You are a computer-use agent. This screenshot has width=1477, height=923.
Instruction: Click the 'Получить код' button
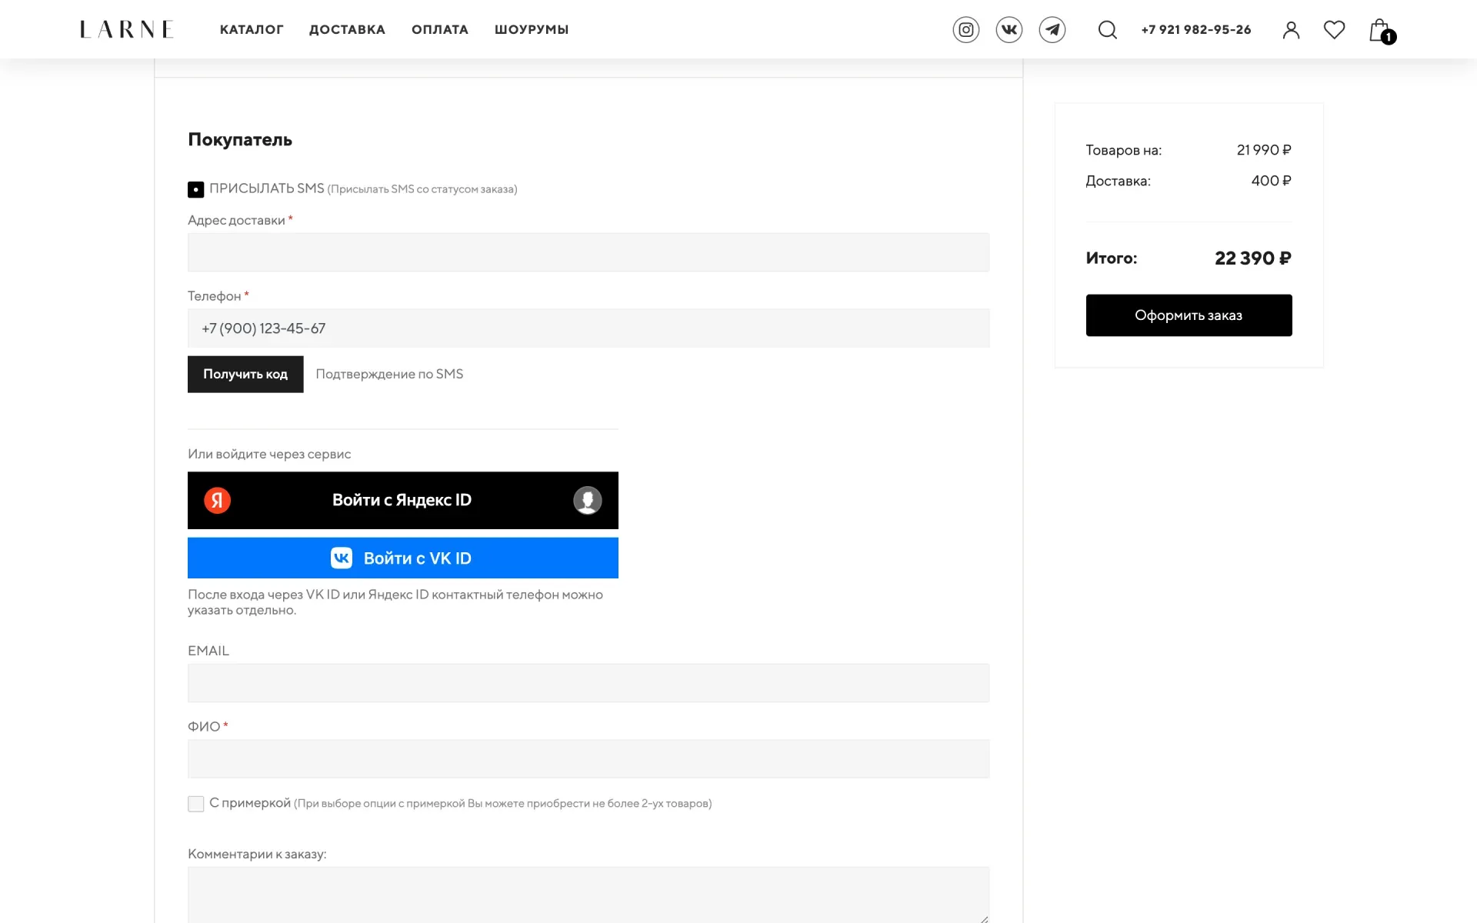tap(245, 374)
